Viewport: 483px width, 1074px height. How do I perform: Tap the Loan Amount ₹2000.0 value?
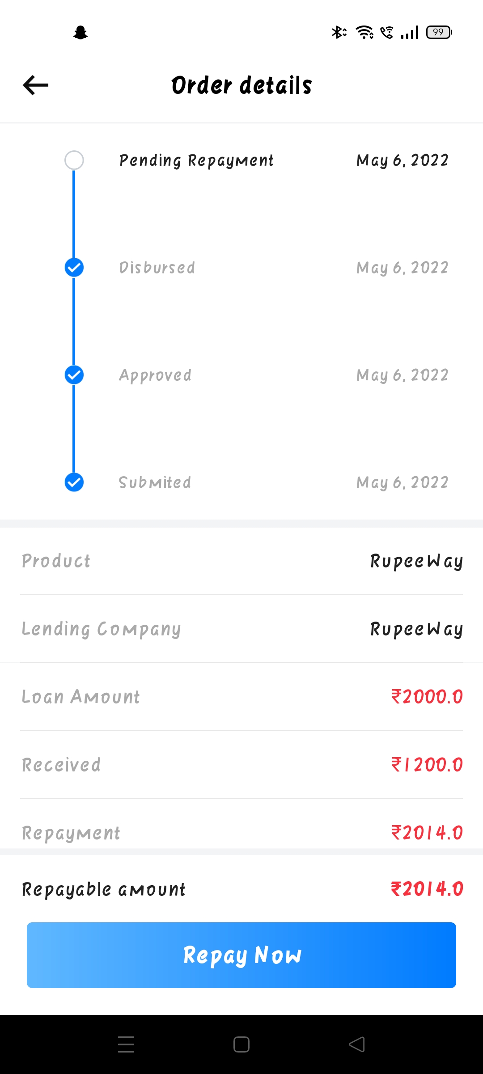point(427,697)
